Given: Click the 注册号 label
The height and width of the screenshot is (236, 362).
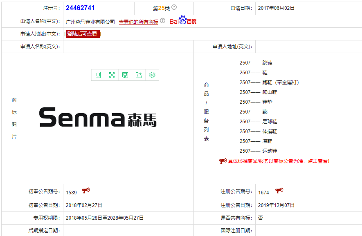Looking at the screenshot, I should (51, 8).
